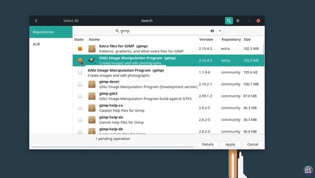This screenshot has width=315, height=178.
Task: Sort by the State column header
Action: (x=79, y=40)
